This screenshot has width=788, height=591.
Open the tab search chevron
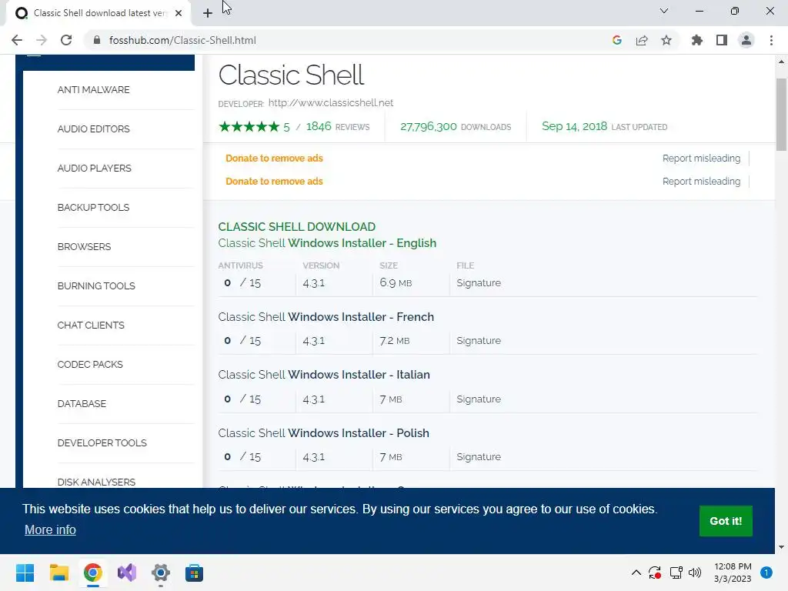[664, 11]
